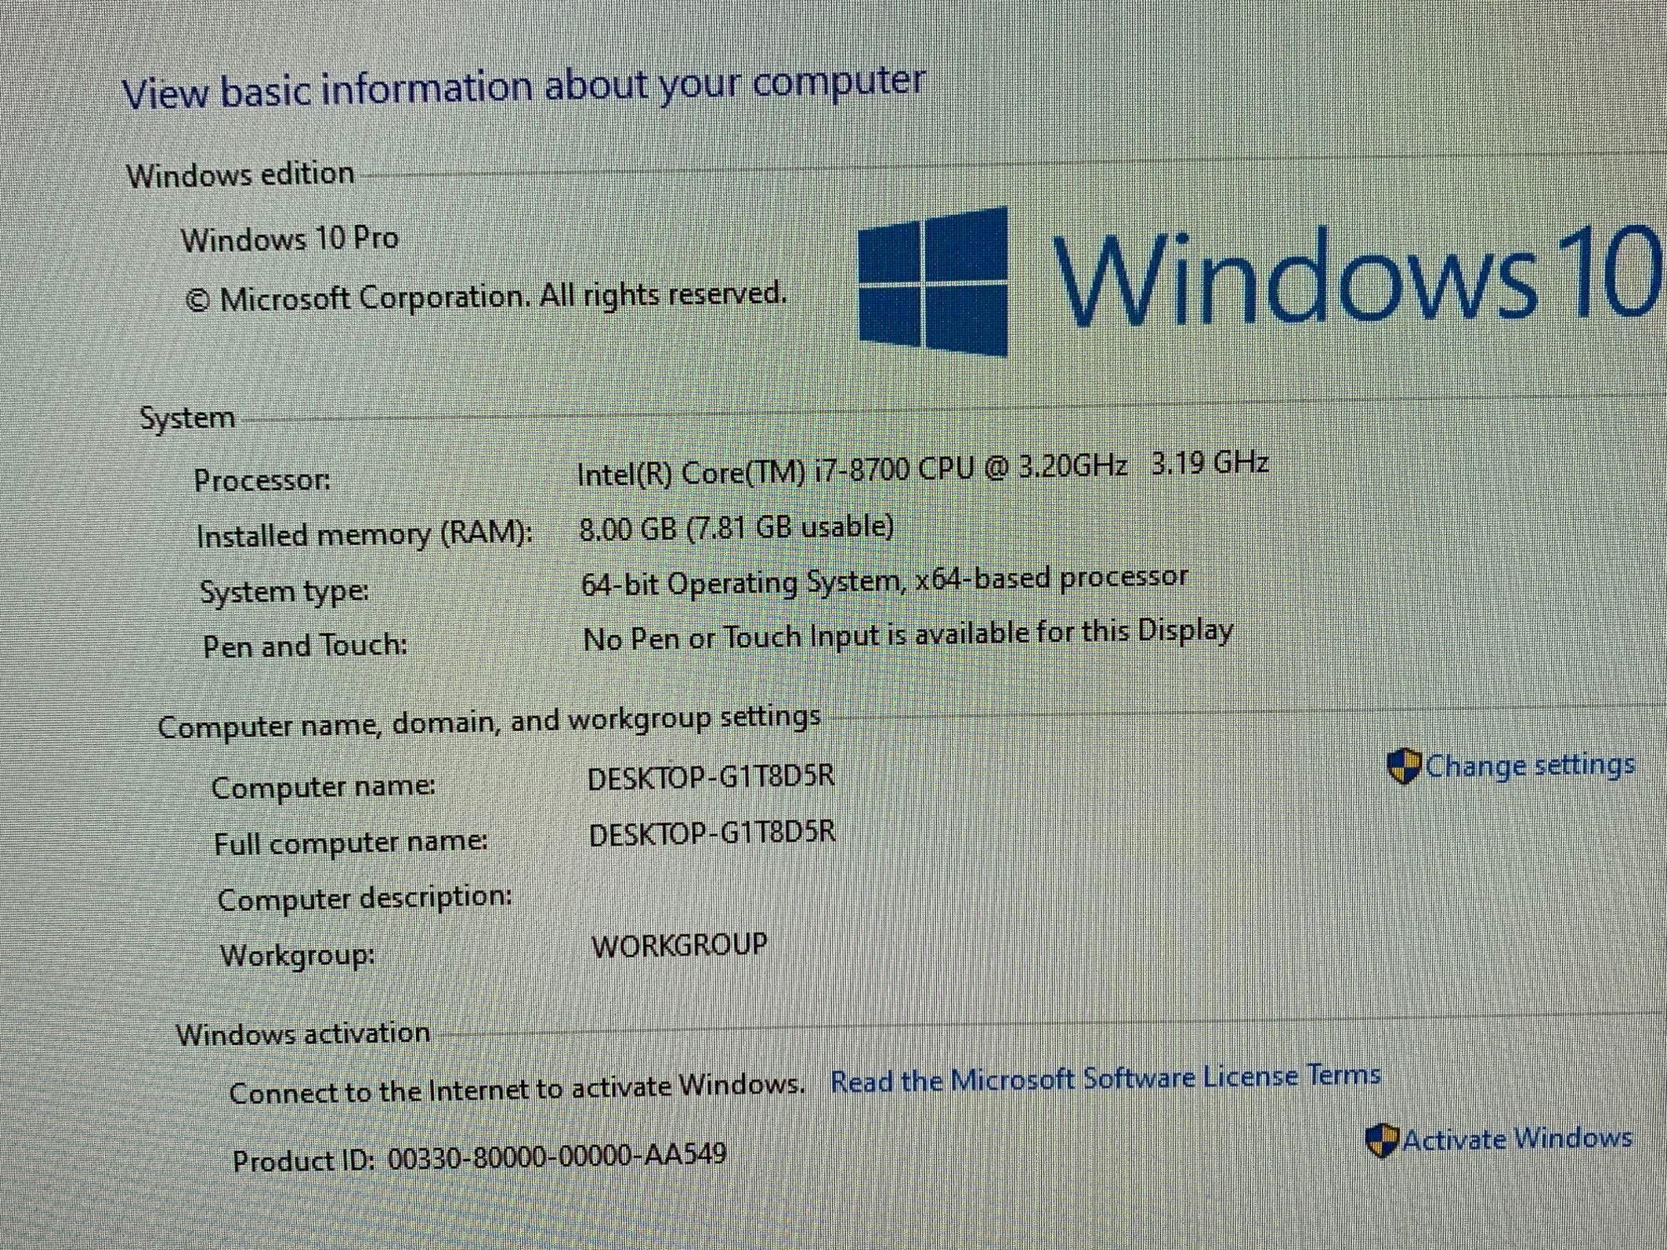The height and width of the screenshot is (1250, 1667).
Task: Click the 'Processor:' label
Action: 263,481
